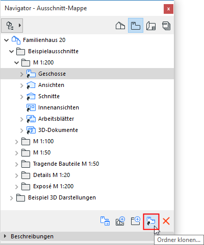Image resolution: width=204 pixels, height=245 pixels.
Task: Select the M 1:100 text label
Action: [43, 141]
